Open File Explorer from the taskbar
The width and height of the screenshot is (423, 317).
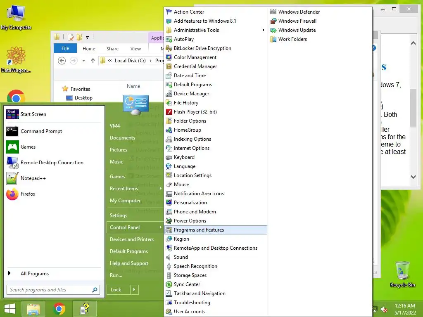point(33,309)
